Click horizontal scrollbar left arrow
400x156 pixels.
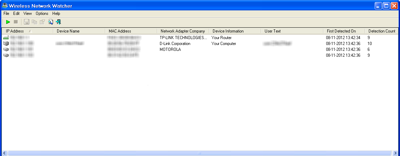coord(4,153)
